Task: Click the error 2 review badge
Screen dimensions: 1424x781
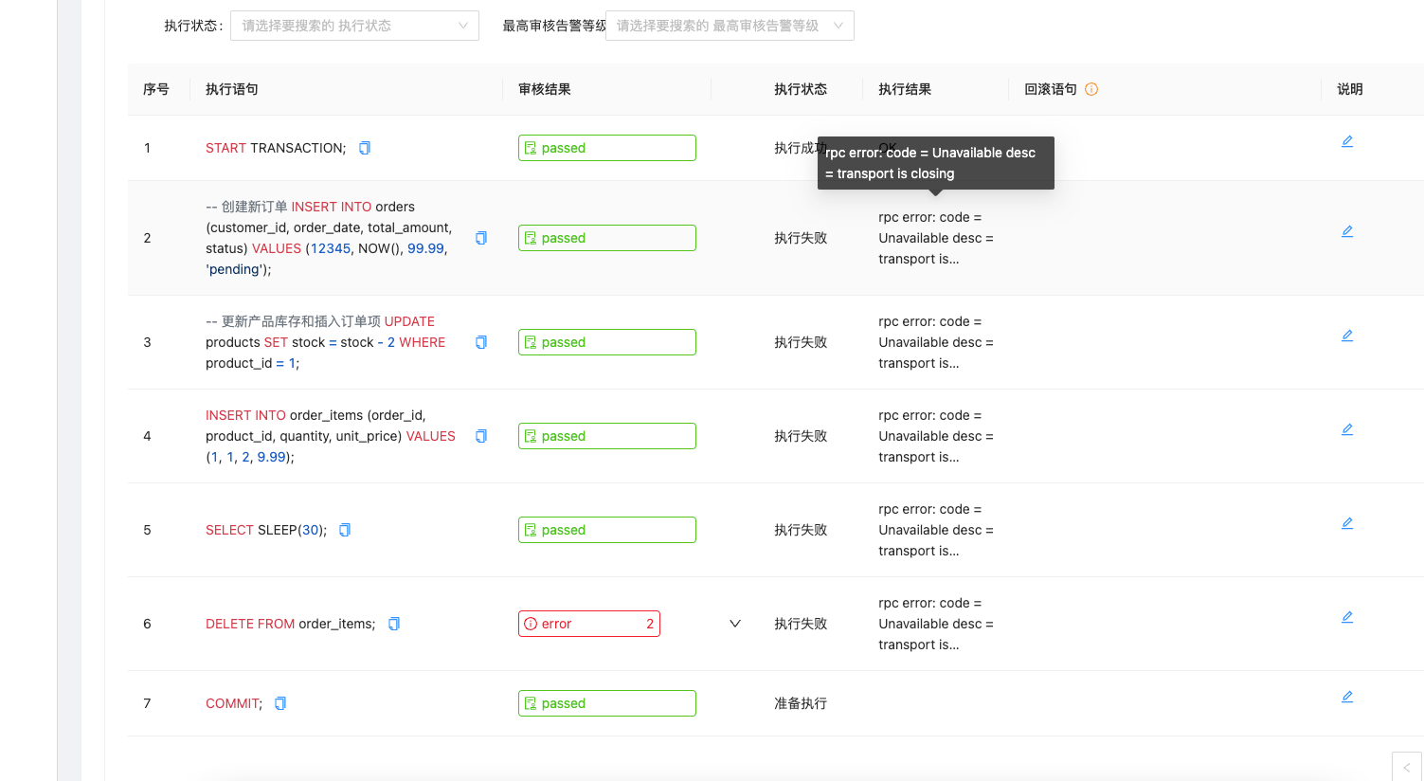Action: click(x=588, y=623)
